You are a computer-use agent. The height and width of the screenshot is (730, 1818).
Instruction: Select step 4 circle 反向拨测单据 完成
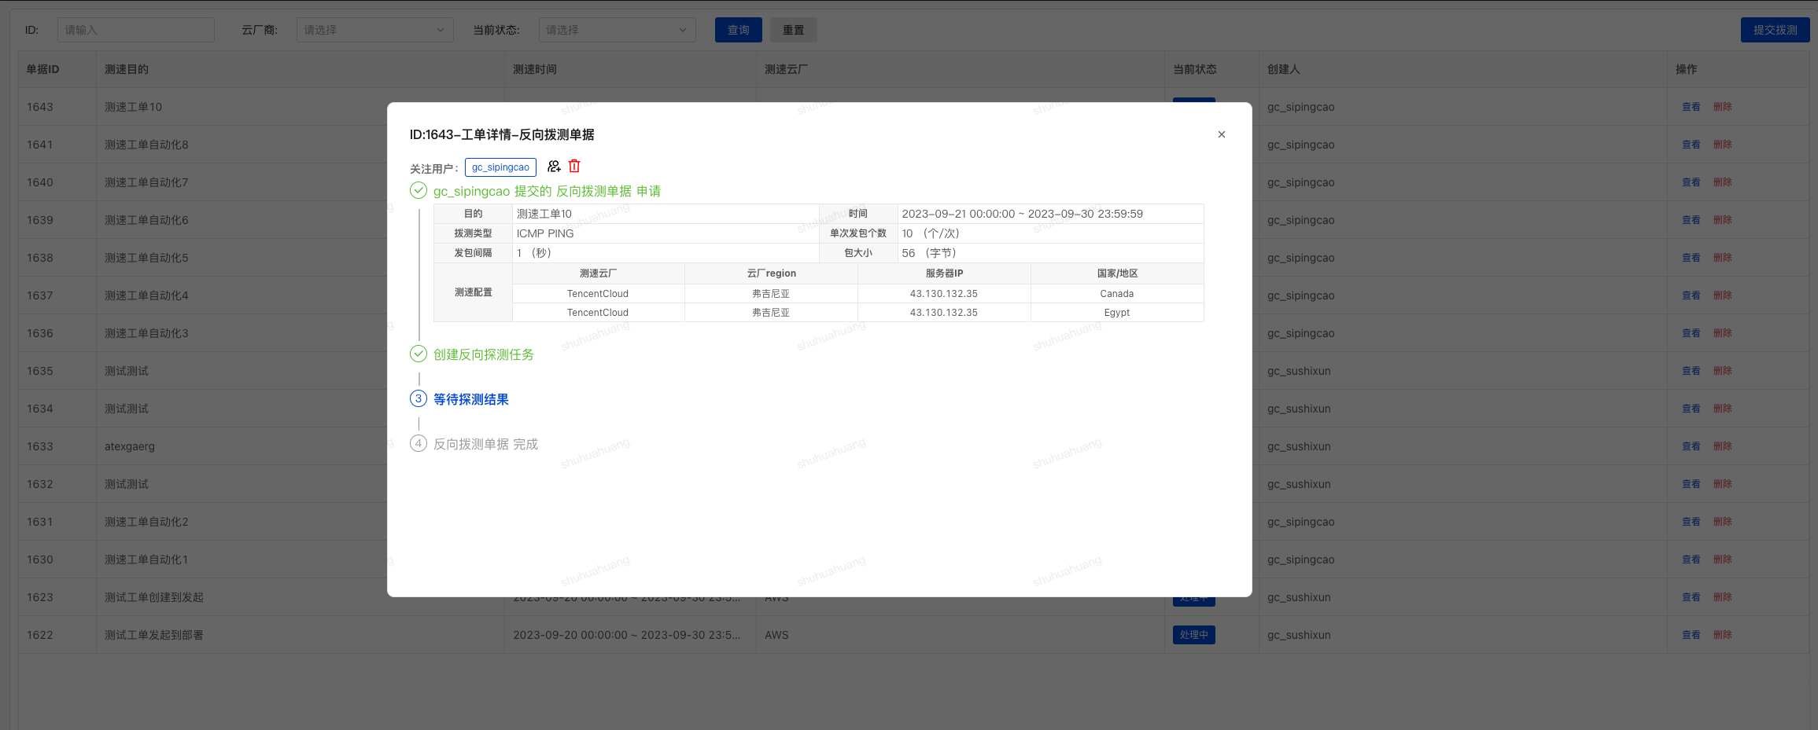click(x=419, y=444)
